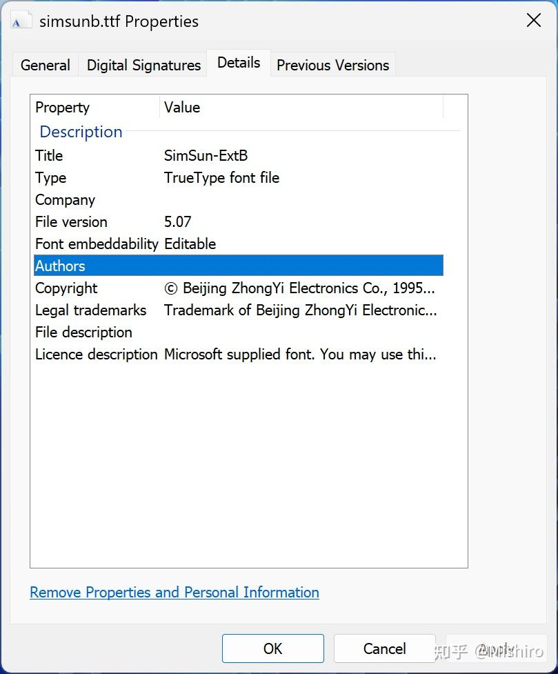Switch to the General tab
This screenshot has width=558, height=674.
point(45,64)
